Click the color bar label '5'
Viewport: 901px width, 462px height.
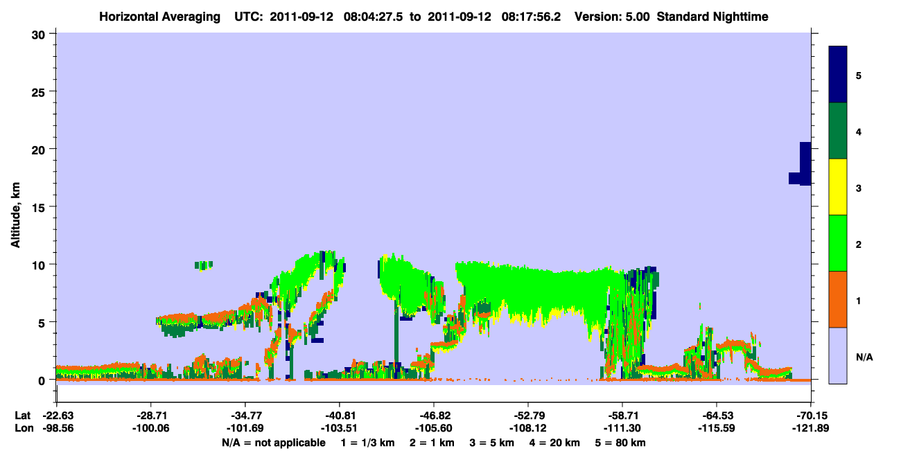point(859,75)
